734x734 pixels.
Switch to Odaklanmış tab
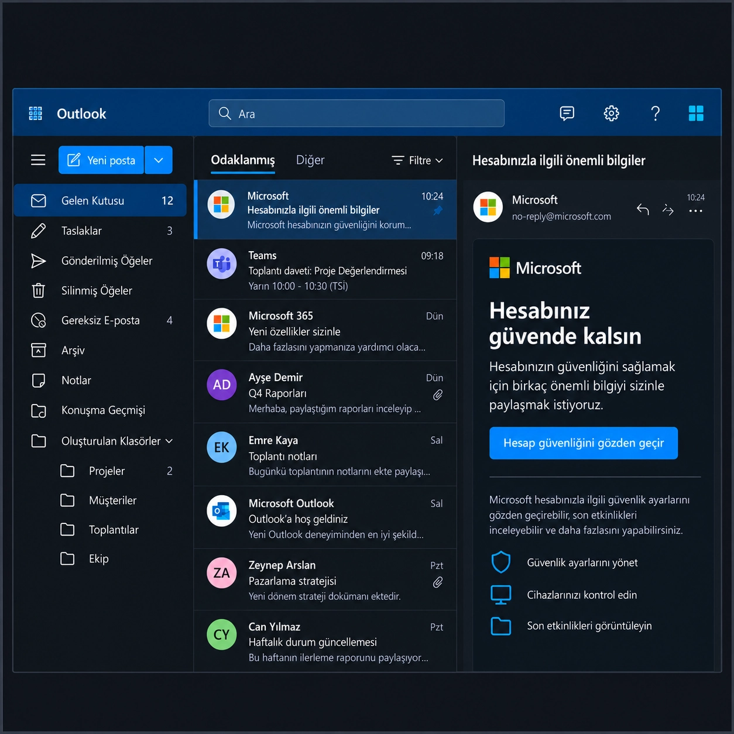click(x=243, y=160)
